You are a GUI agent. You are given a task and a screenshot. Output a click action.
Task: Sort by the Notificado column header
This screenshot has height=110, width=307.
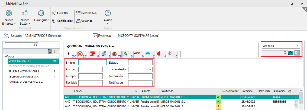pyautogui.click(x=188, y=91)
